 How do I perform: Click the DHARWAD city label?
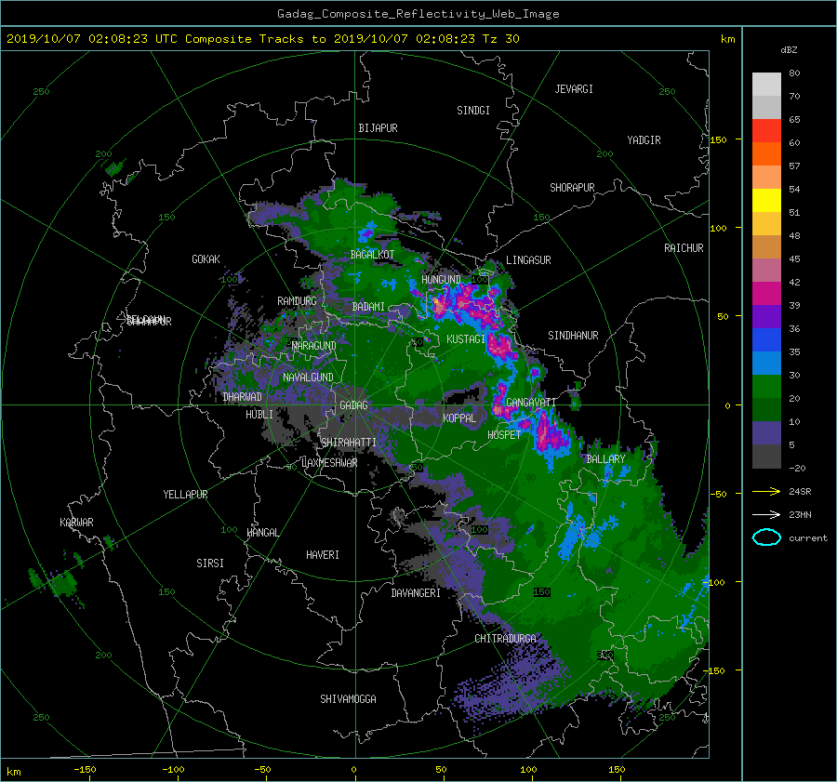click(243, 397)
